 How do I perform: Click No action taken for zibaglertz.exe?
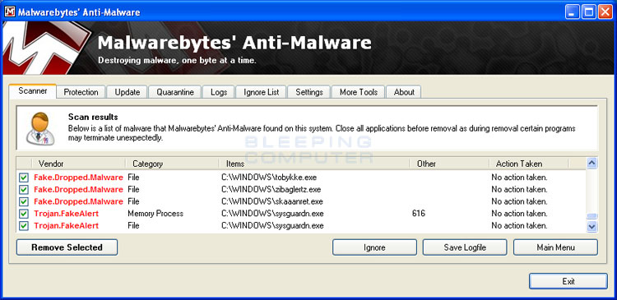[519, 190]
